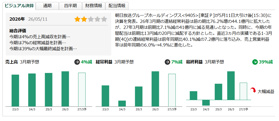Viewport: 279px width, 121px height.
Task: Click the 売上高 23/3 bar
Action: tap(15, 90)
